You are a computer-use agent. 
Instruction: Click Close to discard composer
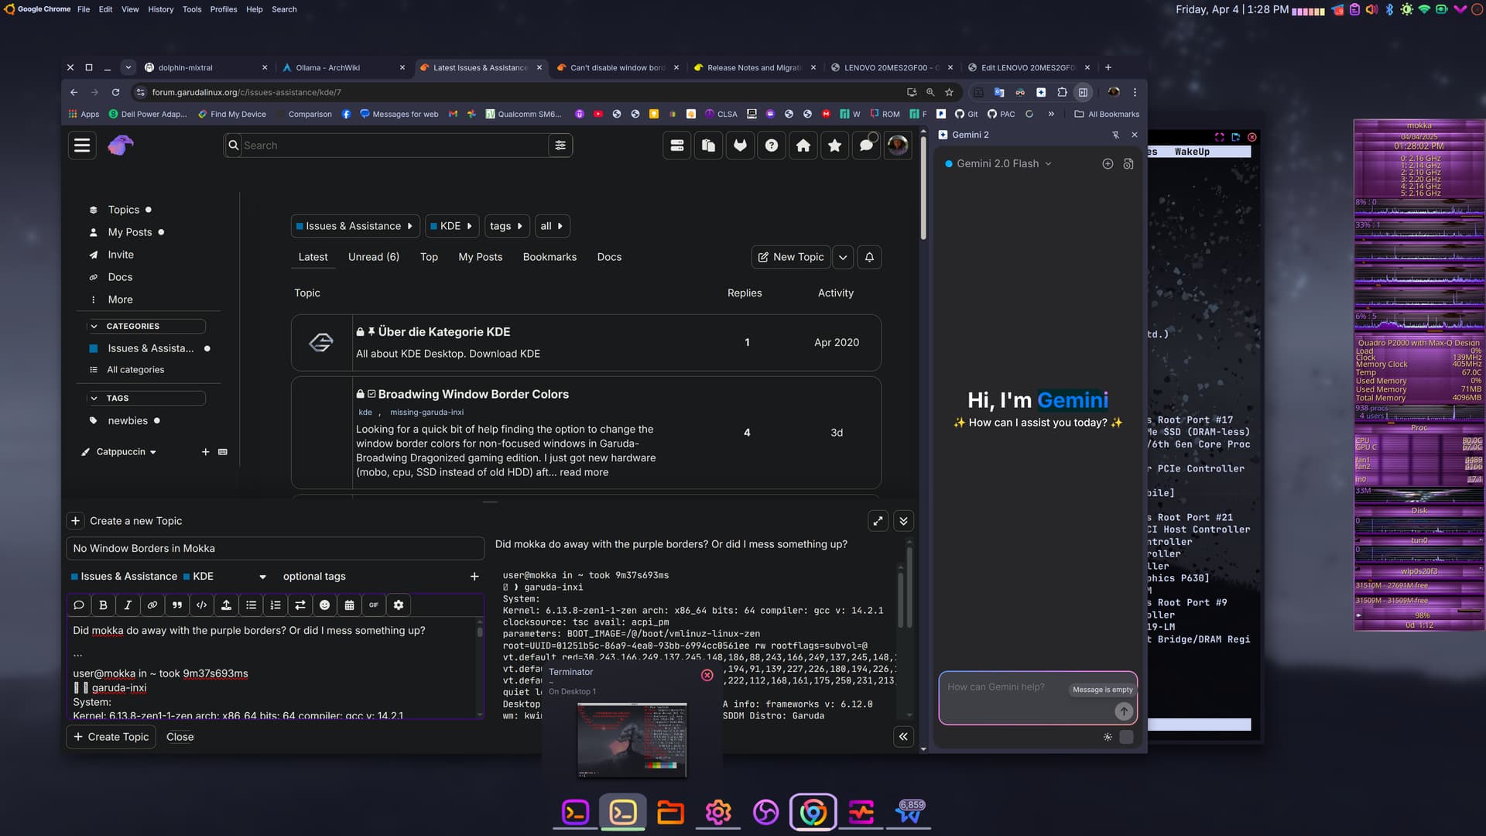[180, 737]
